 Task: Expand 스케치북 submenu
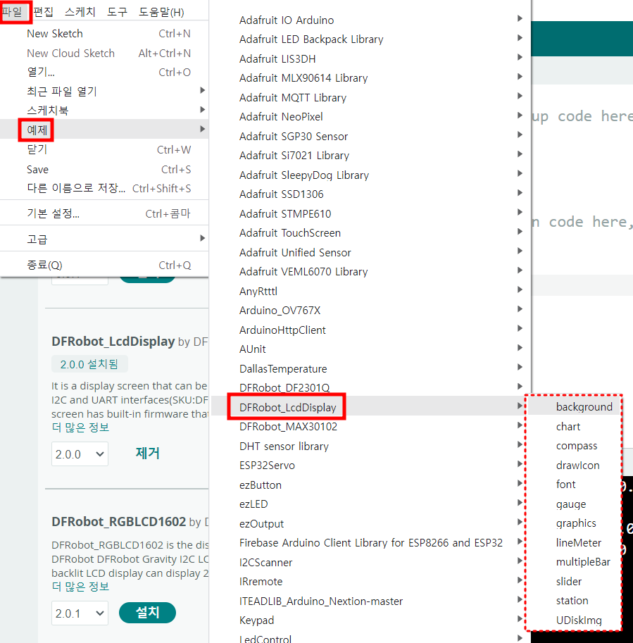coord(104,110)
